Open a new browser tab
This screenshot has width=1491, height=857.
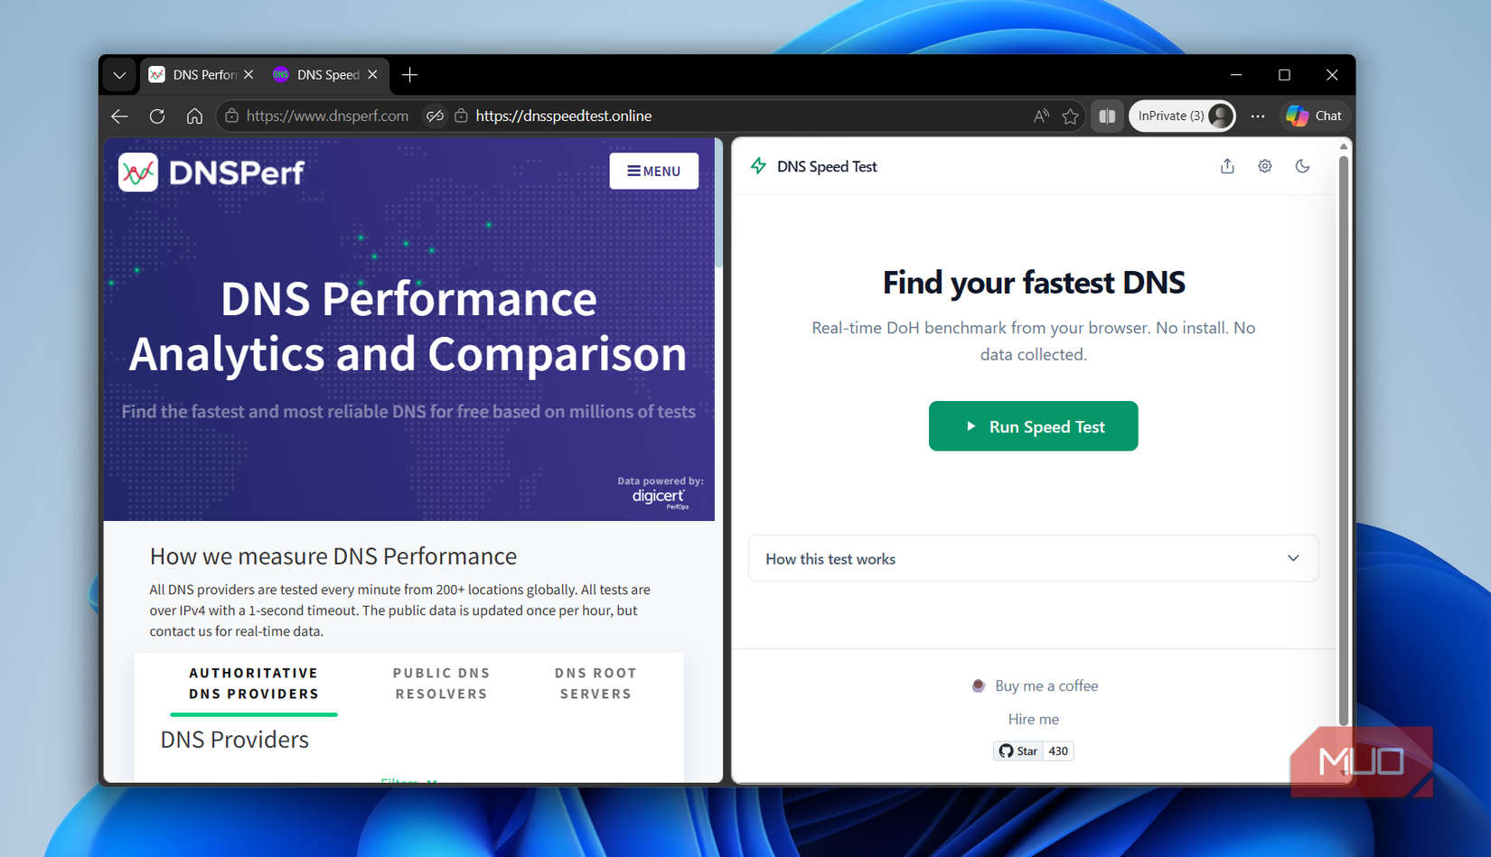point(410,75)
